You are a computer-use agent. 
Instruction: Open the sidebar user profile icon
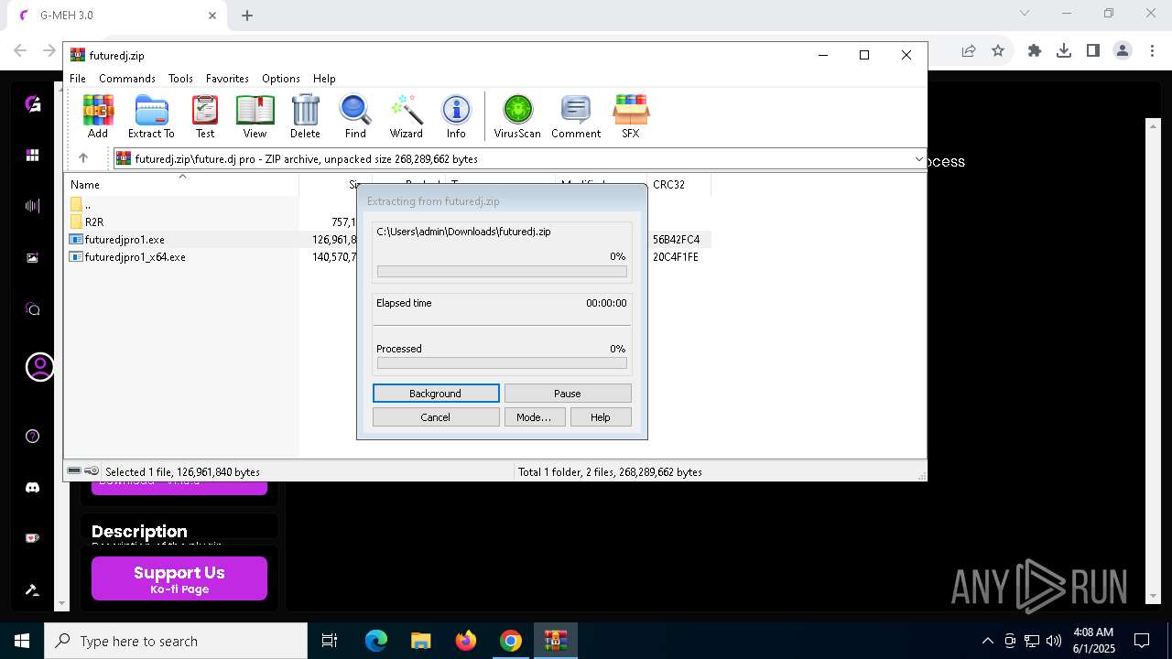(39, 367)
